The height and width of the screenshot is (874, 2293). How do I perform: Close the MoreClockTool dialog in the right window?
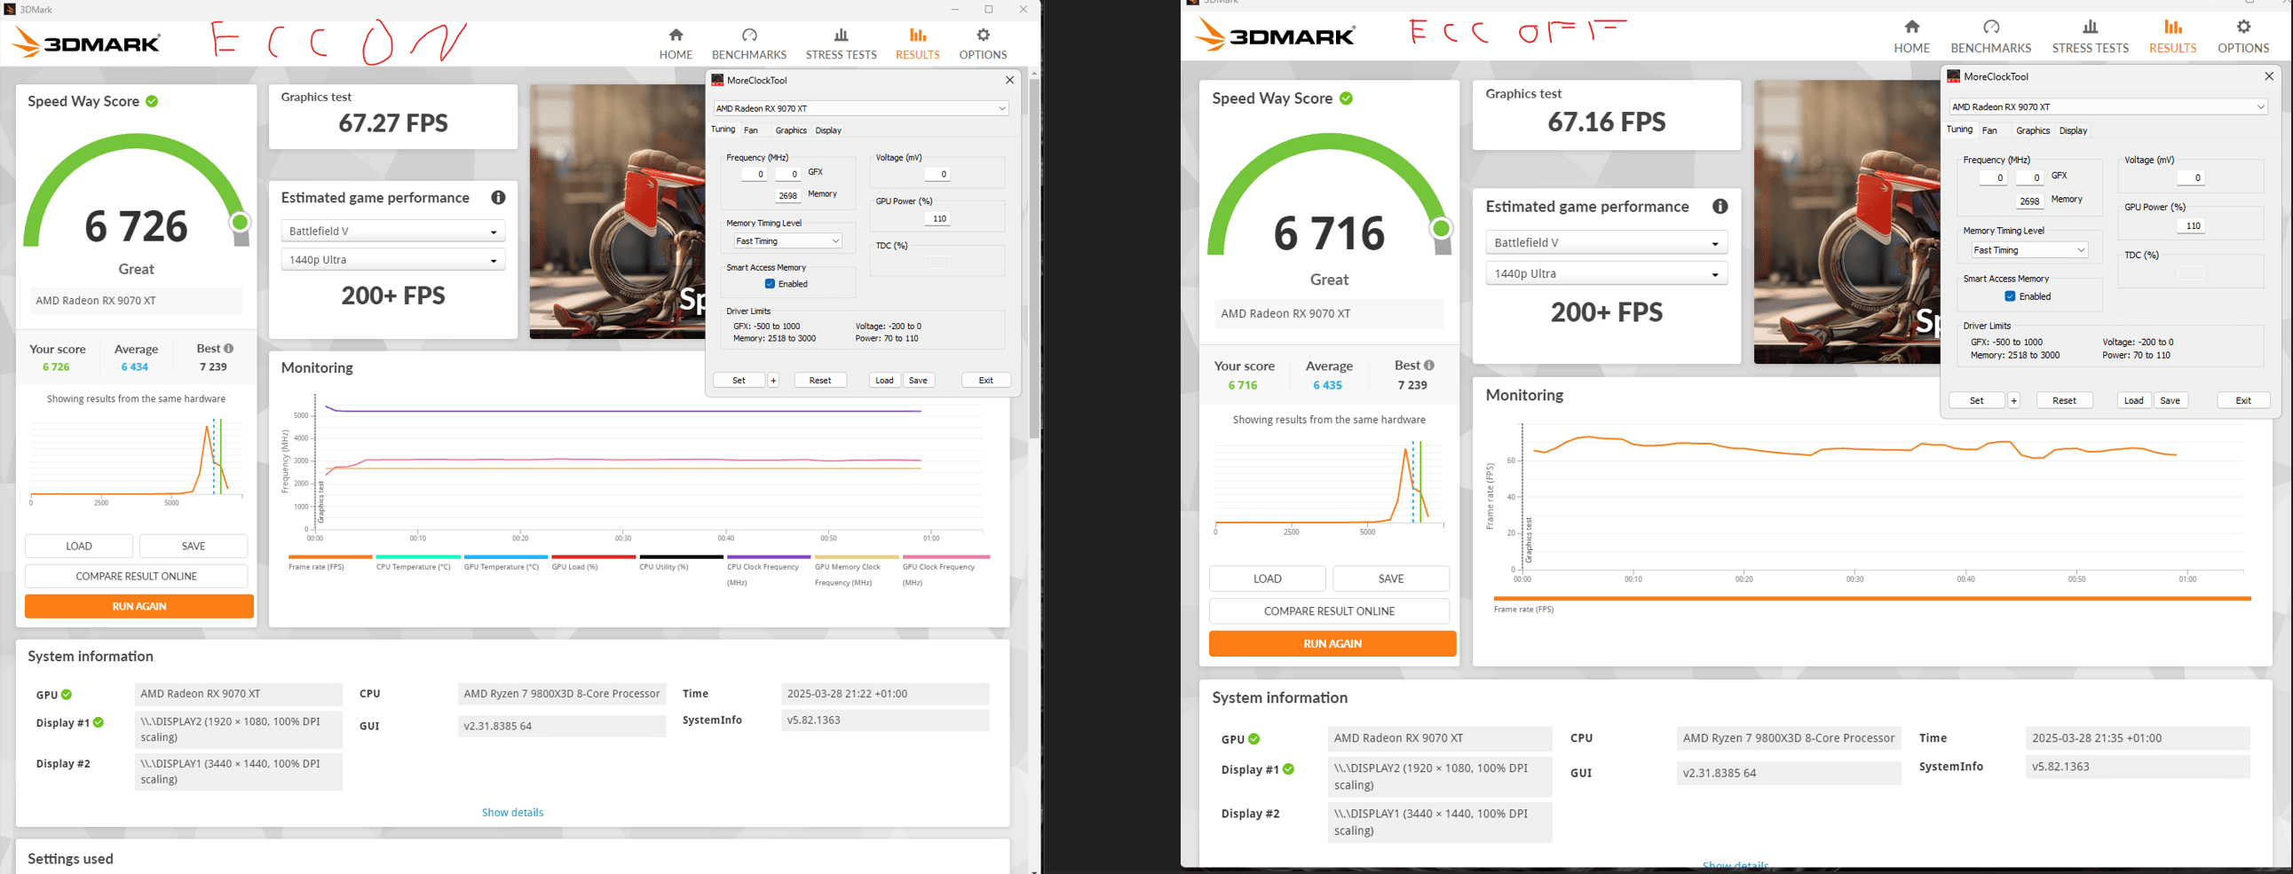point(2269,76)
